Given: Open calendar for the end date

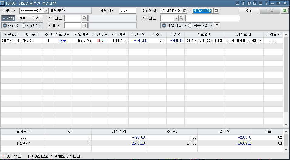Looking at the screenshot, I should (x=216, y=11).
